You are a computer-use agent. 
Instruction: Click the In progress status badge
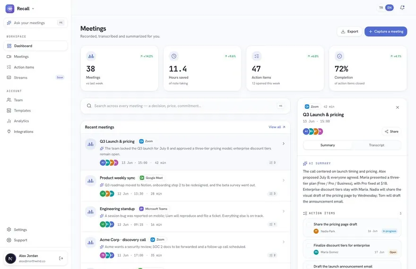(389, 231)
